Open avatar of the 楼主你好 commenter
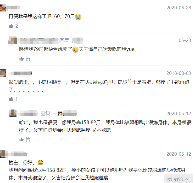Viewport: 195px width, 183px height. (x=3, y=154)
